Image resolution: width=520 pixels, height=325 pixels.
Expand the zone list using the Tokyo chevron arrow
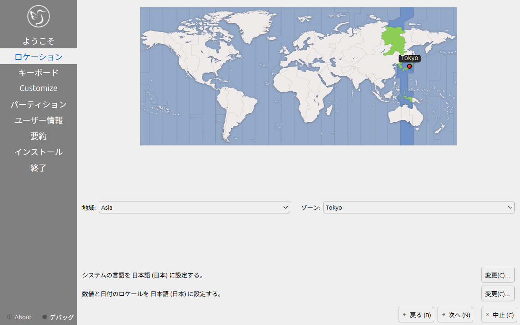510,208
